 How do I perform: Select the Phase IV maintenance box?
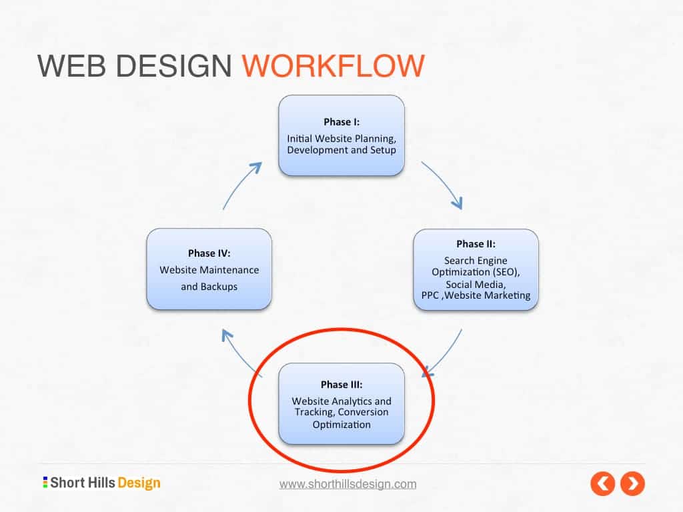point(209,269)
